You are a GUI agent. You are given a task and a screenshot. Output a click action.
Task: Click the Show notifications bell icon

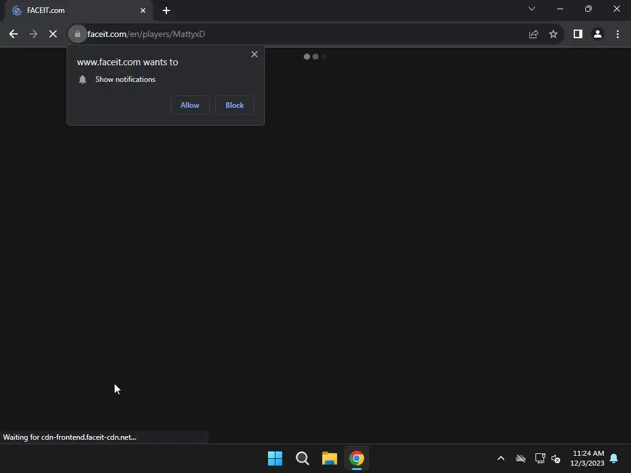coord(83,79)
